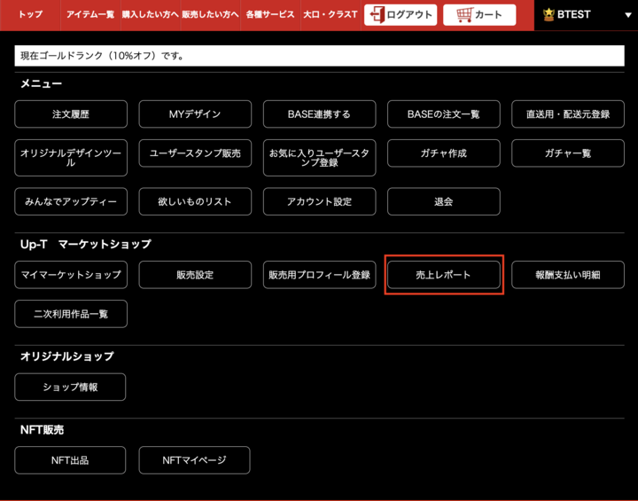The width and height of the screenshot is (638, 501).
Task: Click the ゴールドランク status notice text
Action: pyautogui.click(x=103, y=56)
